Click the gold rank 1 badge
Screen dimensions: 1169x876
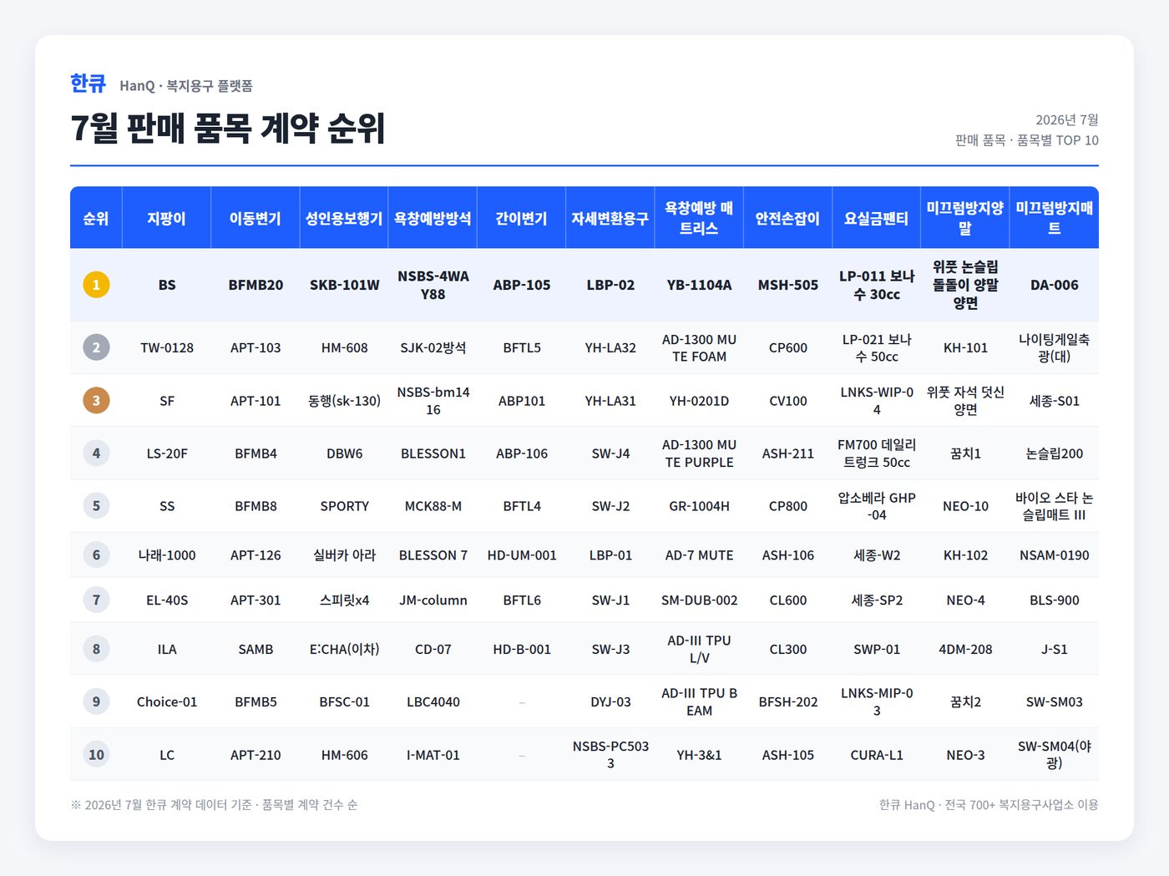(96, 285)
